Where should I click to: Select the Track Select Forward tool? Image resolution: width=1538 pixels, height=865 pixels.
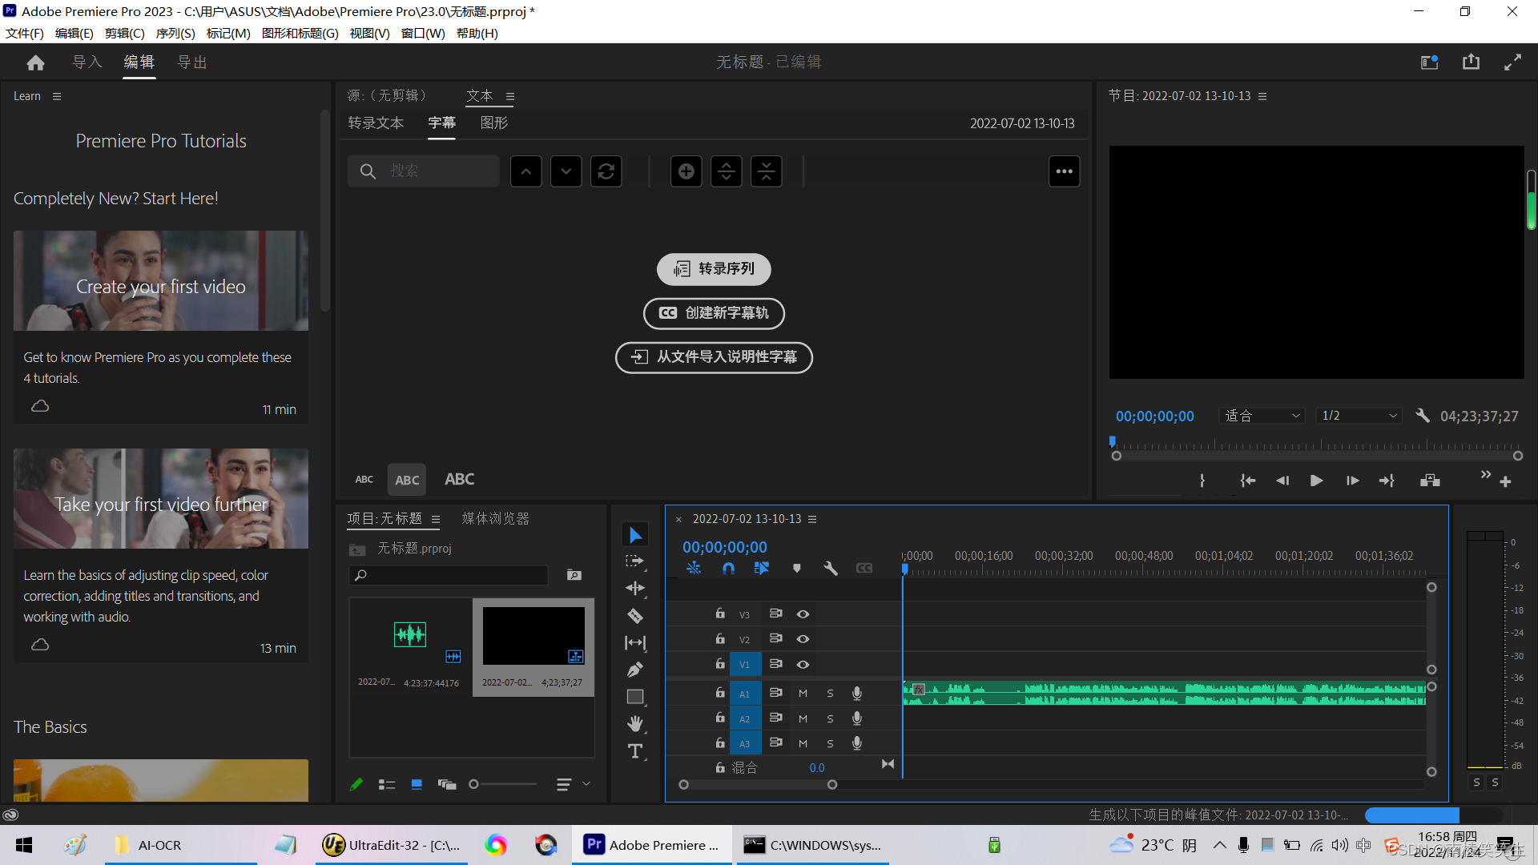[635, 561]
